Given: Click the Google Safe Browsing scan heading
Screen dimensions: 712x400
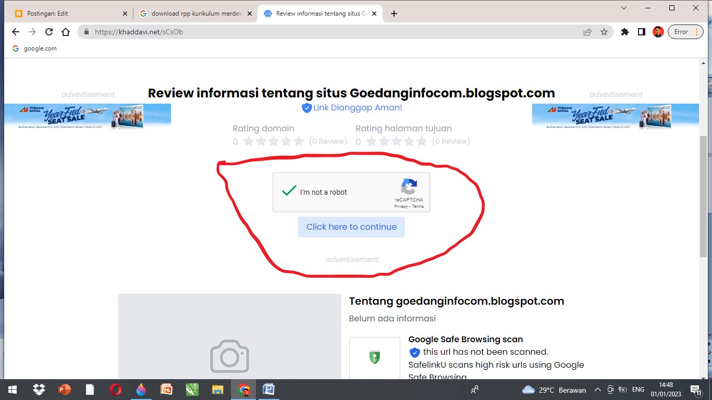Looking at the screenshot, I should (465, 340).
